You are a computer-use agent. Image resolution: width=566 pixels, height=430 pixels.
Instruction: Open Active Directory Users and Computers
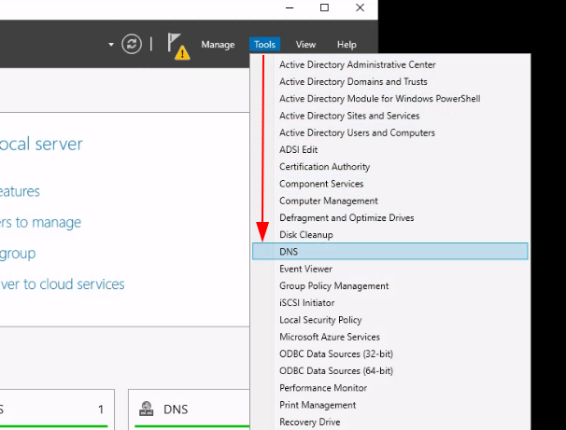[390, 132]
